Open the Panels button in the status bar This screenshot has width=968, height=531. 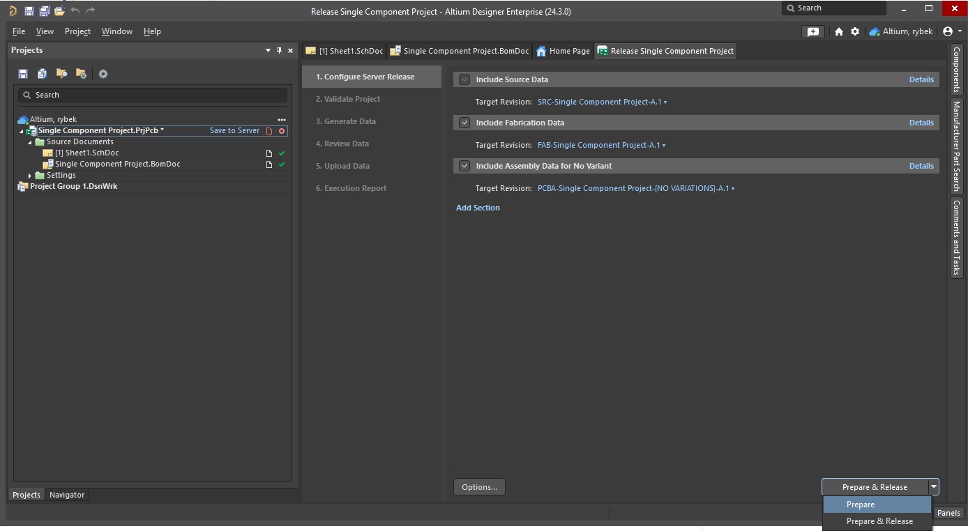948,513
